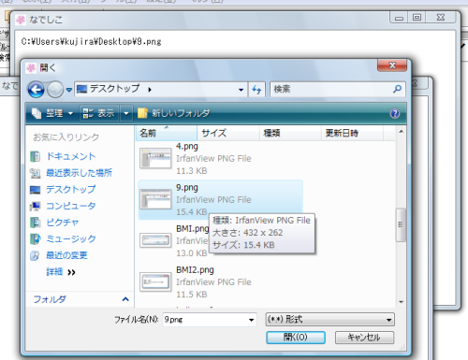Screen dimensions: 468x360
Task: Click the 最近の変更 sidebar icon
Action: pyautogui.click(x=35, y=255)
